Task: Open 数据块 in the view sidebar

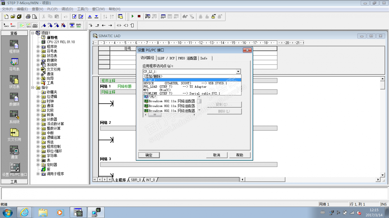Action: coord(14,100)
